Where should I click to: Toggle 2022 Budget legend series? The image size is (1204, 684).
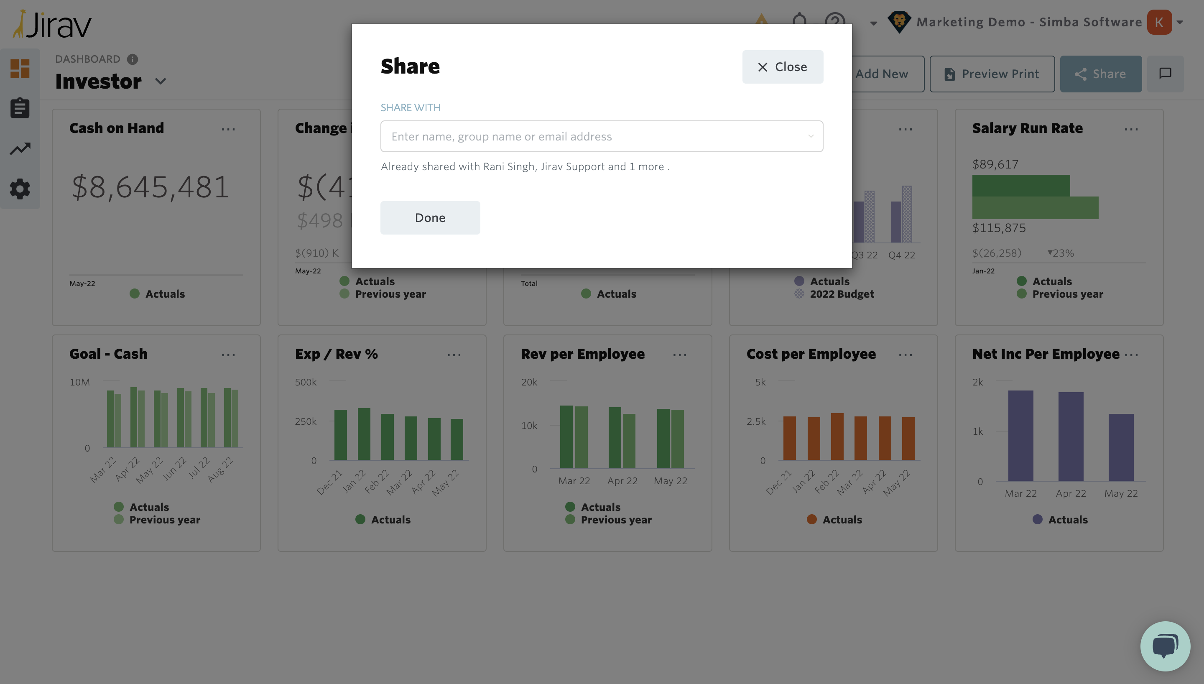pos(841,294)
